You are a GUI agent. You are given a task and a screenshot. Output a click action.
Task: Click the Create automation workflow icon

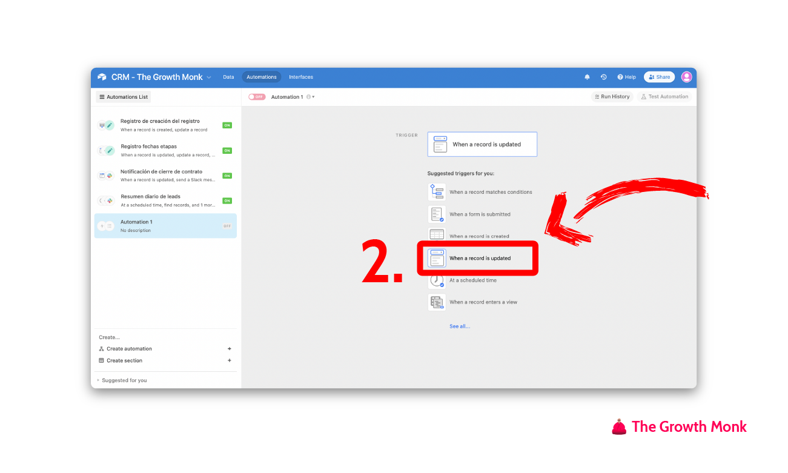[101, 349]
